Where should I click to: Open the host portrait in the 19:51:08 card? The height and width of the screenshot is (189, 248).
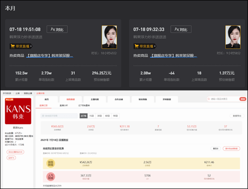tap(110, 37)
